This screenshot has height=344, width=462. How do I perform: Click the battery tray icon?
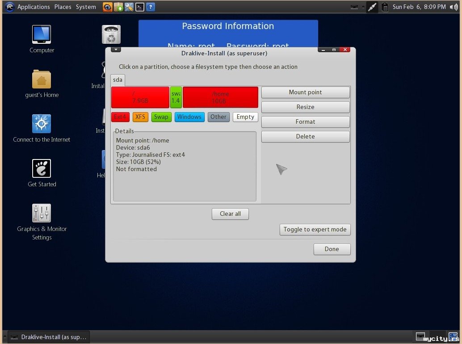pyautogui.click(x=385, y=7)
